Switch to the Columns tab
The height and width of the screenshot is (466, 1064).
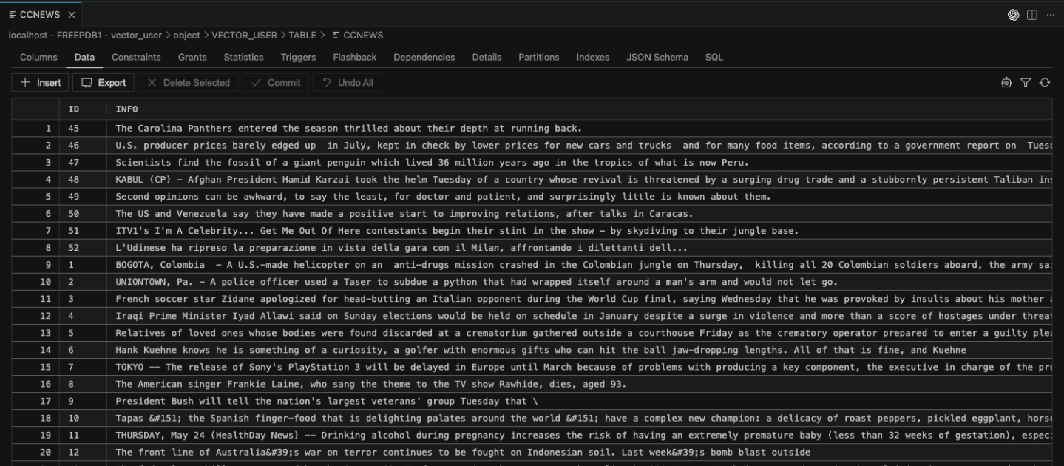(x=38, y=57)
